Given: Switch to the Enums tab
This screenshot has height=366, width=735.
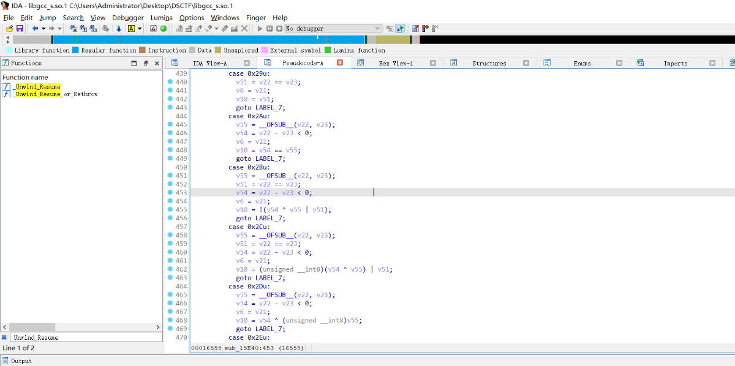Looking at the screenshot, I should (582, 63).
